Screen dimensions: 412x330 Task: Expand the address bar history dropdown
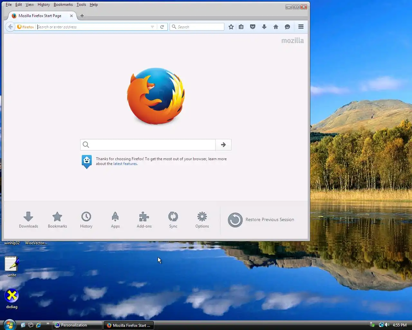[x=152, y=27]
